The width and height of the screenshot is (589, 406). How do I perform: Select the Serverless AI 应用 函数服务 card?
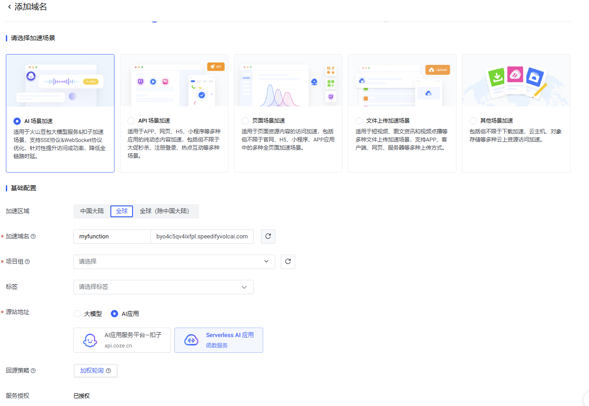(219, 340)
